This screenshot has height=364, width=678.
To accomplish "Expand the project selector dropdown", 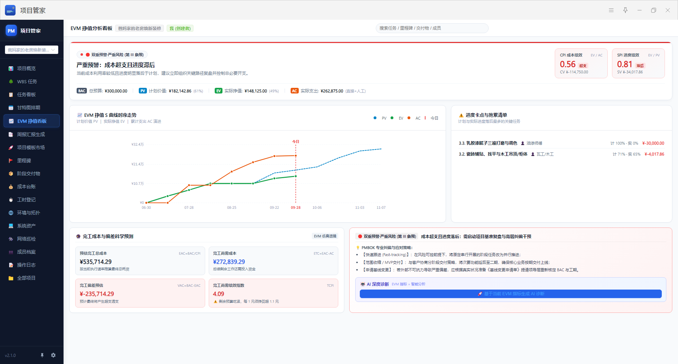I will [x=31, y=50].
